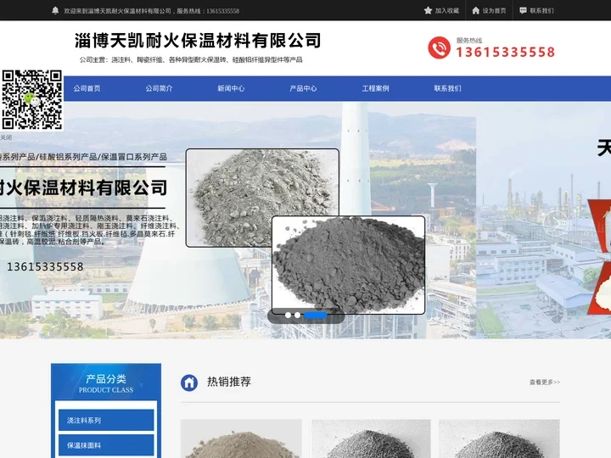The height and width of the screenshot is (458, 611).
Task: Click the blue home icon beside 热销推荐
Action: [189, 383]
